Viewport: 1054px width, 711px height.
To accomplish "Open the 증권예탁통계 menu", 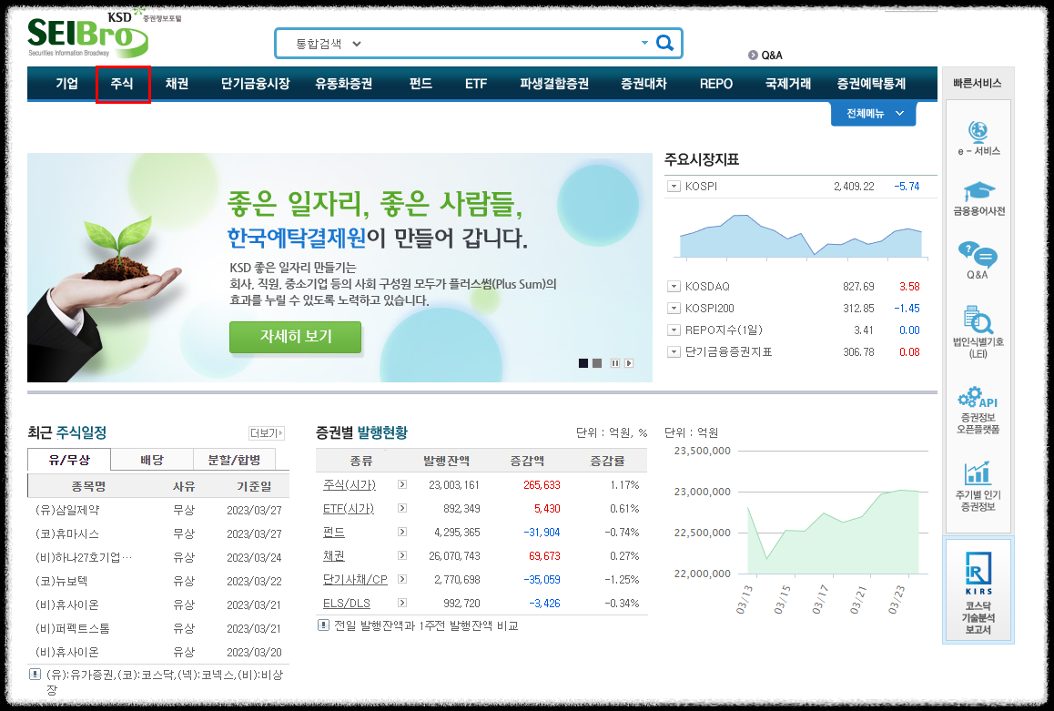I will (871, 84).
